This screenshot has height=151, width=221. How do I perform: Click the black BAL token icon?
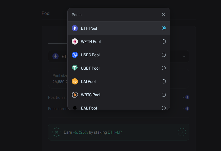[x=75, y=108]
